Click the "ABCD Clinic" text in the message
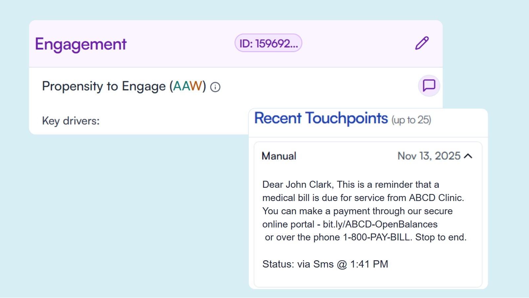The height and width of the screenshot is (298, 529). point(436,198)
